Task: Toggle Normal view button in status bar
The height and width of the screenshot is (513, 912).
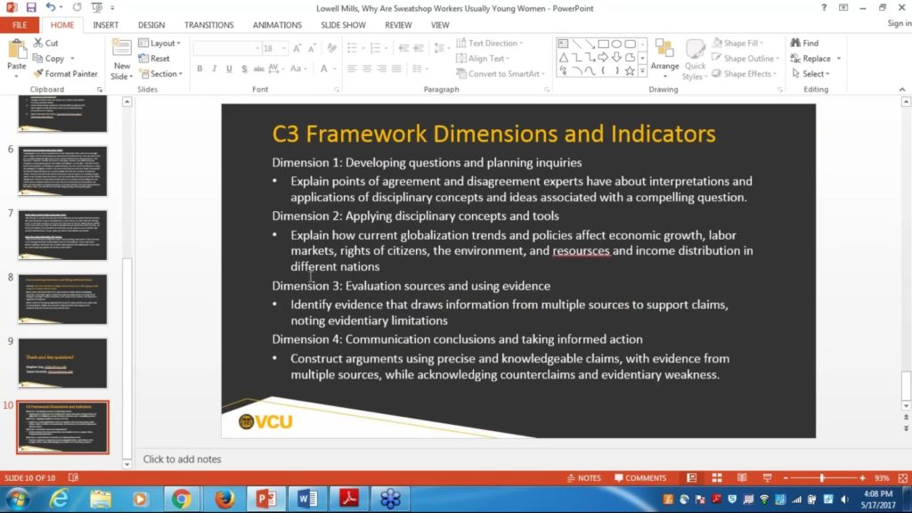Action: 690,478
